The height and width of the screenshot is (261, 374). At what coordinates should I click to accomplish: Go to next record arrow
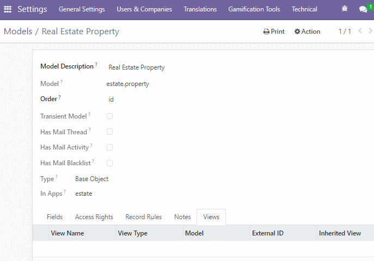(x=370, y=31)
